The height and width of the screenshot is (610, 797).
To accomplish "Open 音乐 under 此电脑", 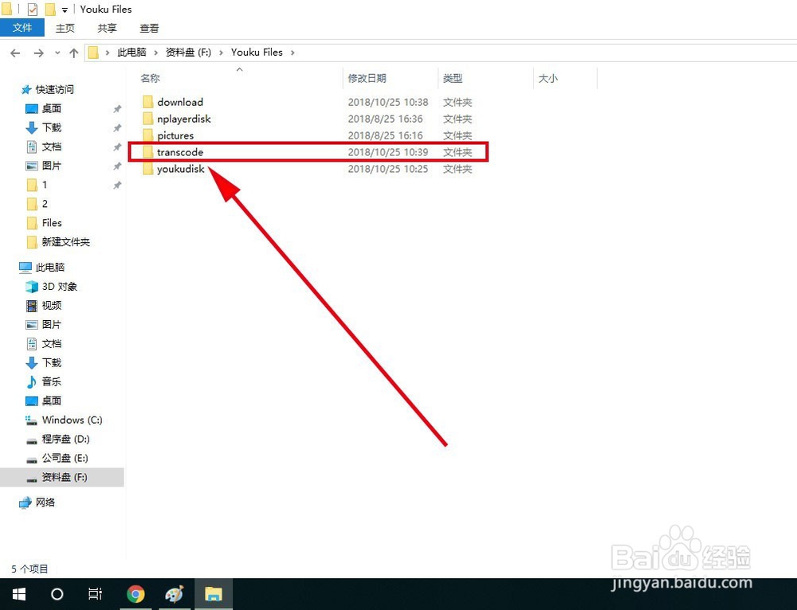I will tap(51, 381).
